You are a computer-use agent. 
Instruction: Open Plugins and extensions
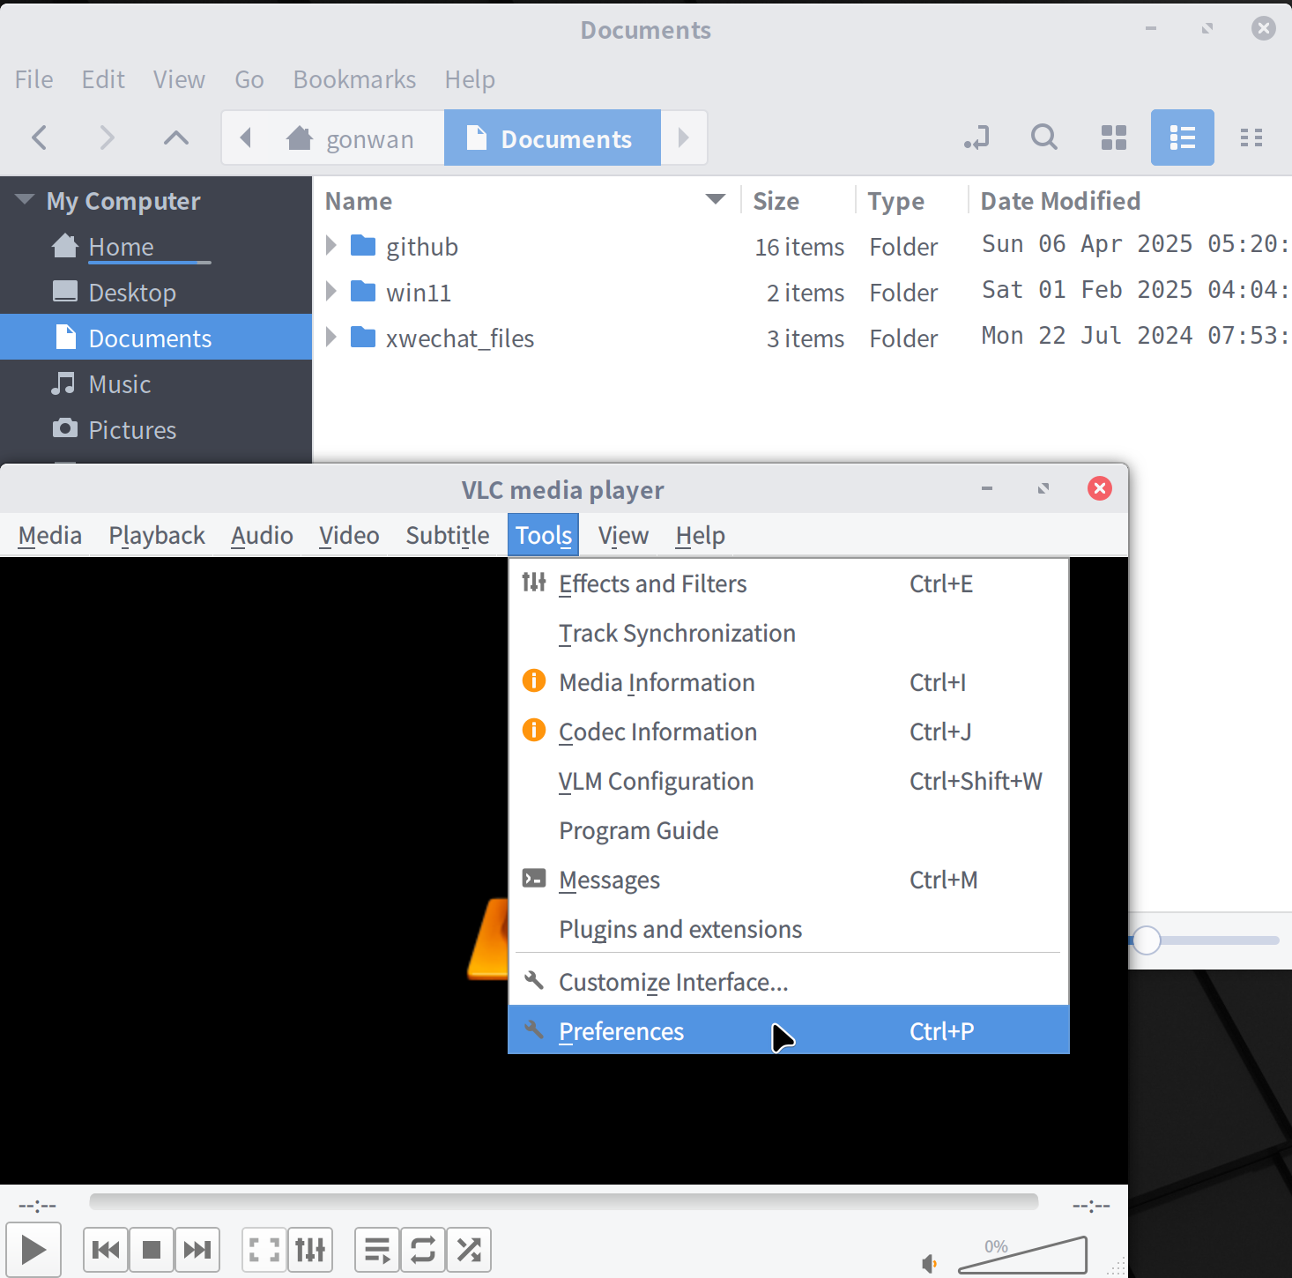789,929
